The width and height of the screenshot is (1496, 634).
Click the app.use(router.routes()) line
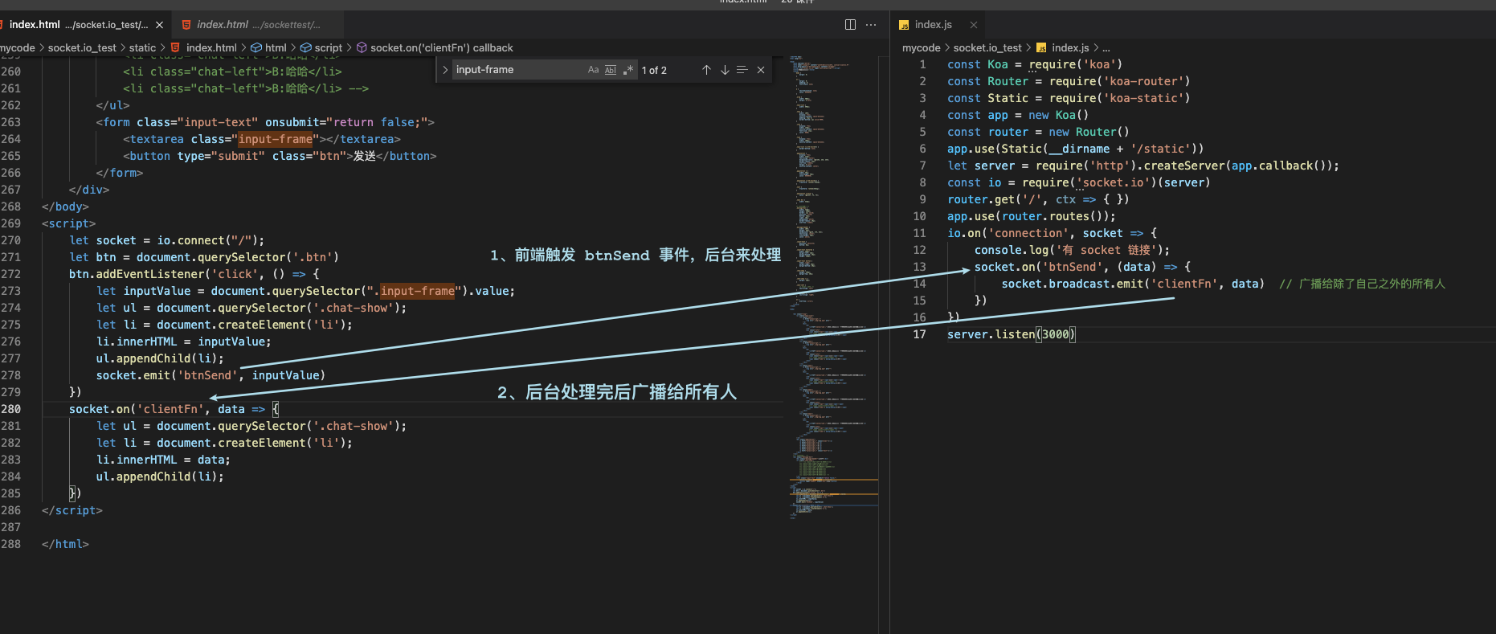1031,216
